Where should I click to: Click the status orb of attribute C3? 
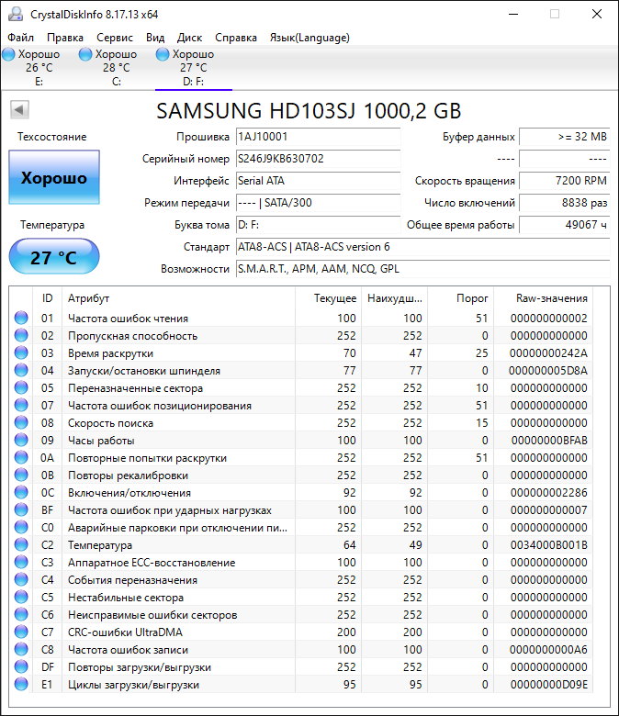coord(21,562)
